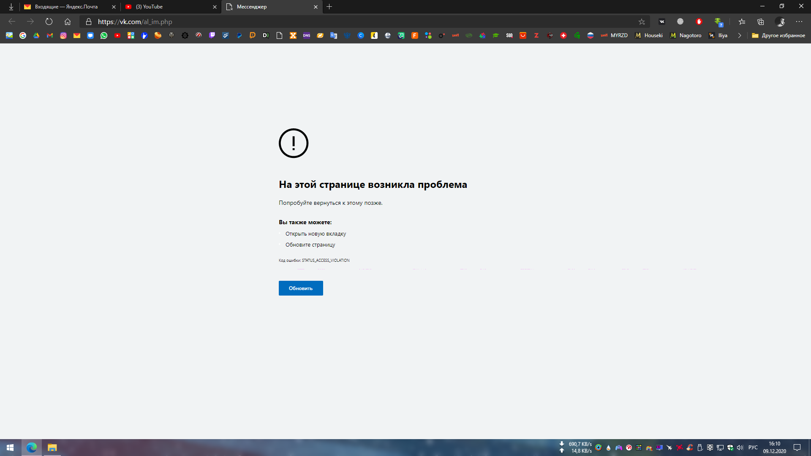Open the World of Tanks bookmark
This screenshot has height=456, width=811.
pos(171,35)
